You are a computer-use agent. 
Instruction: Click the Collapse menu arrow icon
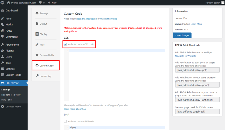(x=2, y=107)
